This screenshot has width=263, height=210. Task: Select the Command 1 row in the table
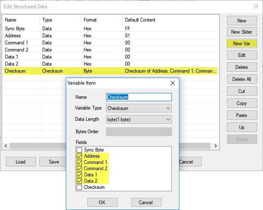(x=111, y=43)
